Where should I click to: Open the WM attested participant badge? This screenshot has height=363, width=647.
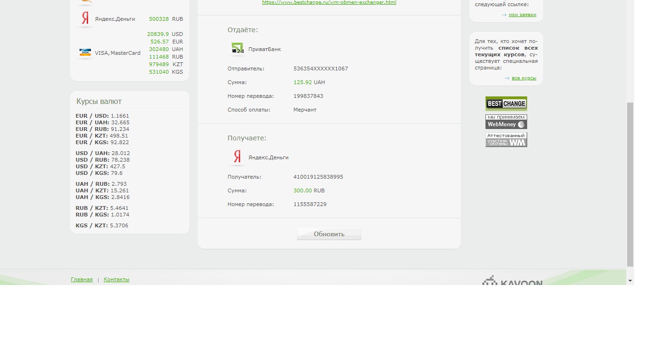tap(506, 139)
